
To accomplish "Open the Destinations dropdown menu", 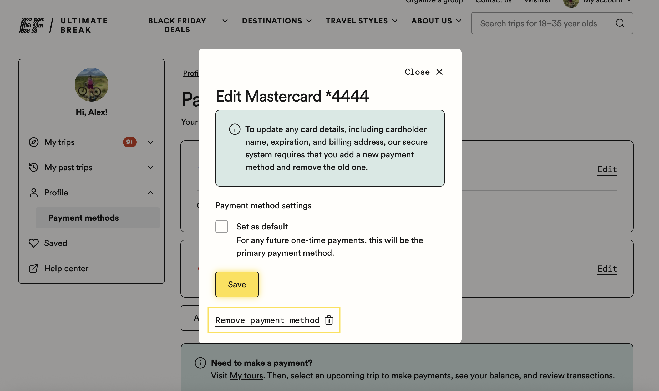I will (277, 21).
